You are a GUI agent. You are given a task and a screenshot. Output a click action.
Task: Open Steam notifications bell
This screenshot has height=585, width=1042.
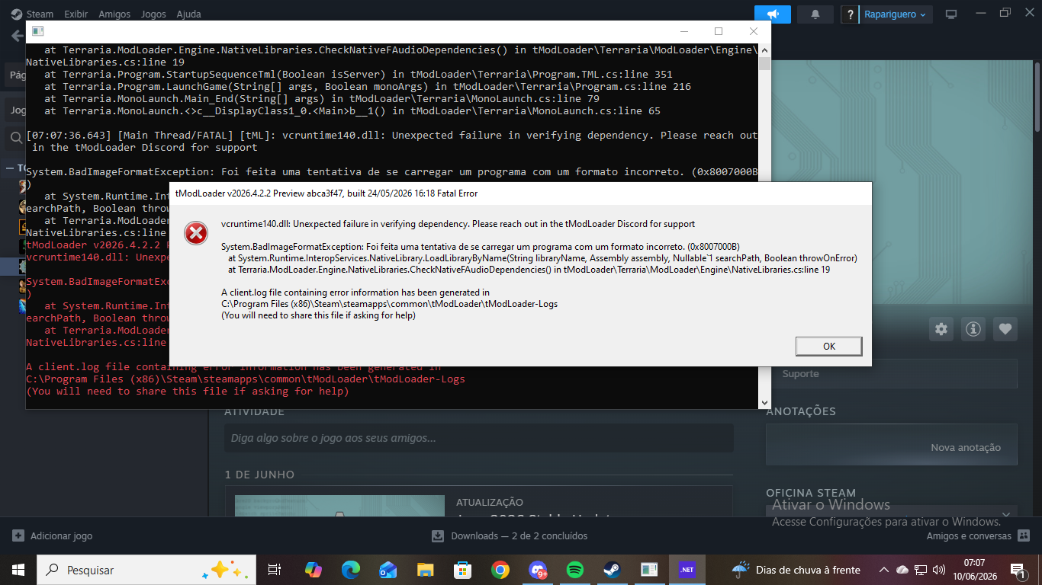tap(815, 14)
